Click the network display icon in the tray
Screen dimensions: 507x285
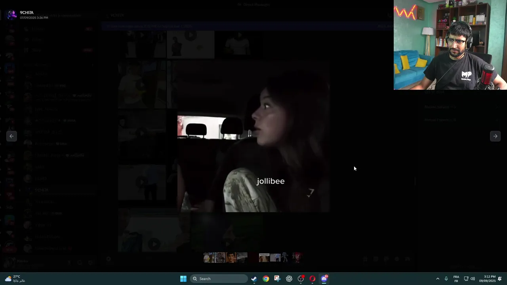(x=466, y=279)
